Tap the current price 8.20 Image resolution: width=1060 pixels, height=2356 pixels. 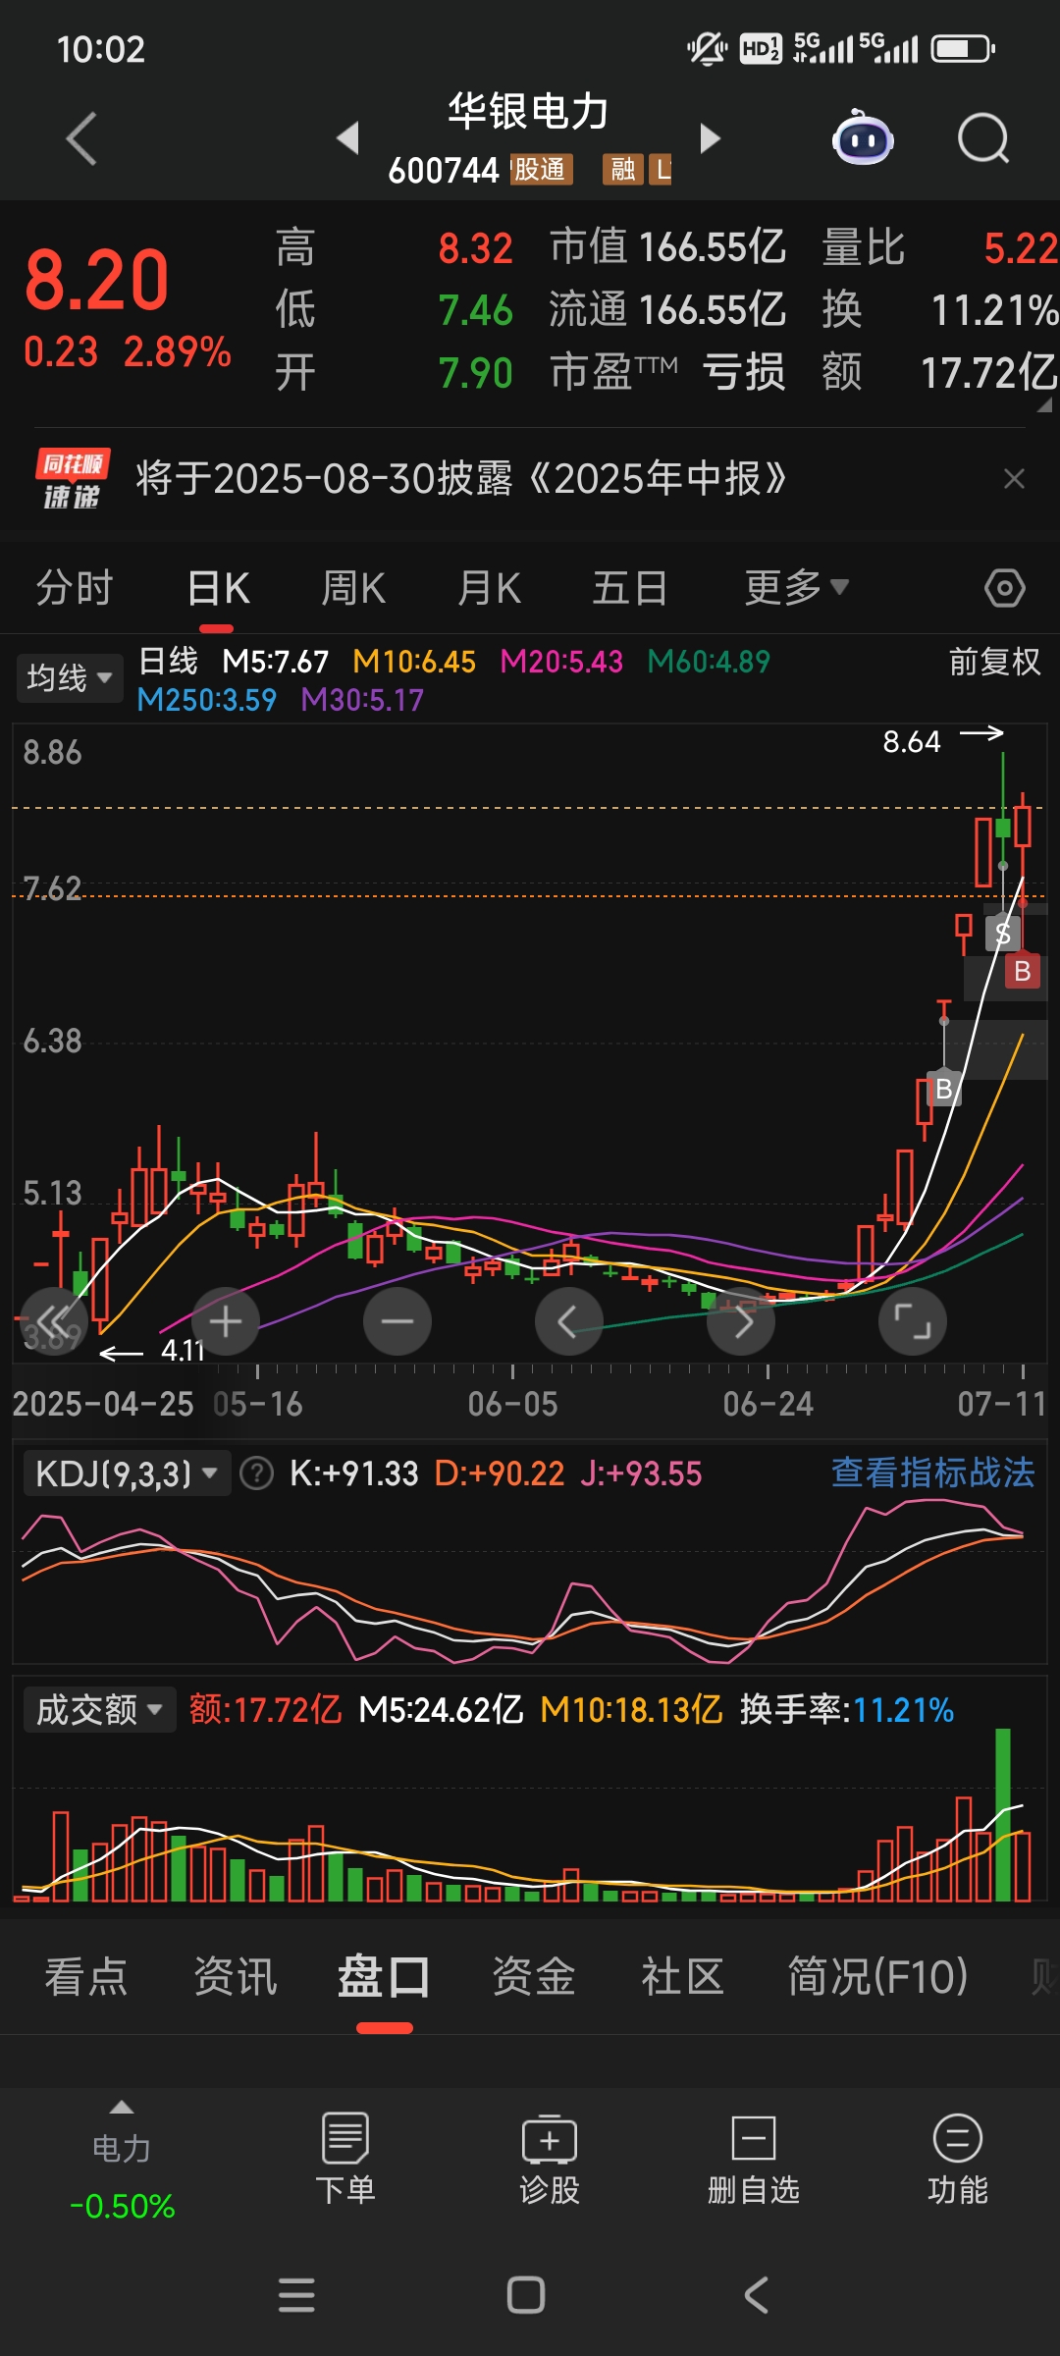pos(97,281)
